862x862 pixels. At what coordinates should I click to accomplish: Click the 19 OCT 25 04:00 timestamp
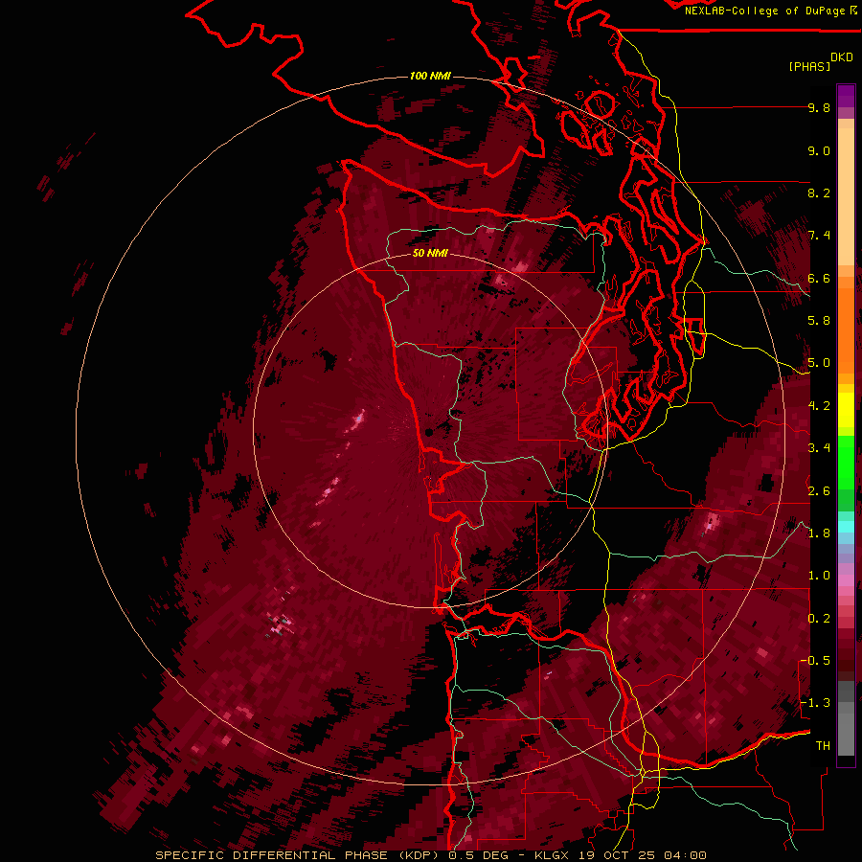(643, 855)
